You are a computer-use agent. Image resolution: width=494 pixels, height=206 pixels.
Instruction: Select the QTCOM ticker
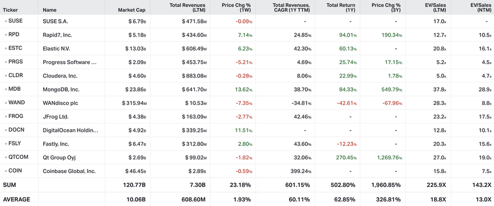[x=18, y=157]
